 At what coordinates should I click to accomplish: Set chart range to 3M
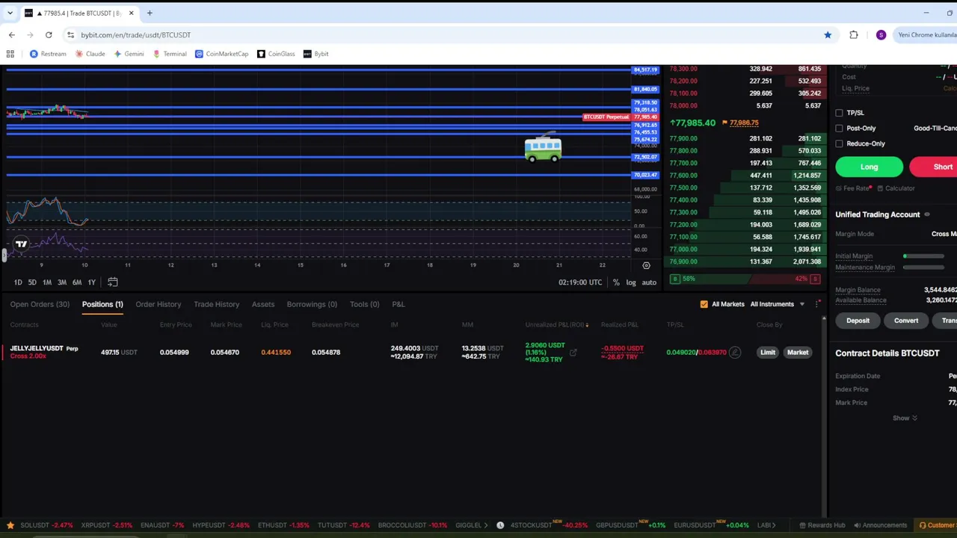[x=62, y=282]
